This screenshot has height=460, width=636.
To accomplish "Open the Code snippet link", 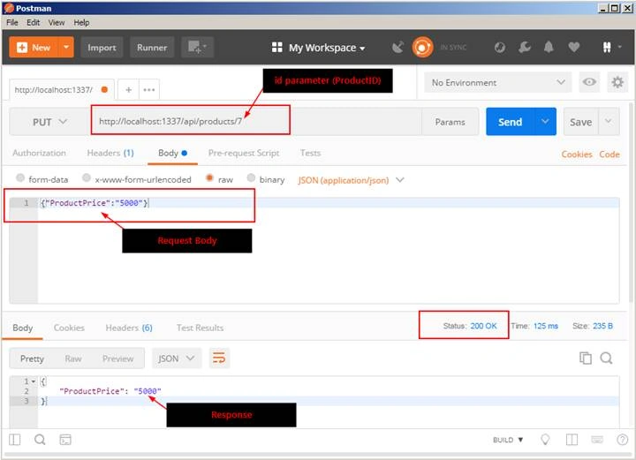I will tap(609, 154).
